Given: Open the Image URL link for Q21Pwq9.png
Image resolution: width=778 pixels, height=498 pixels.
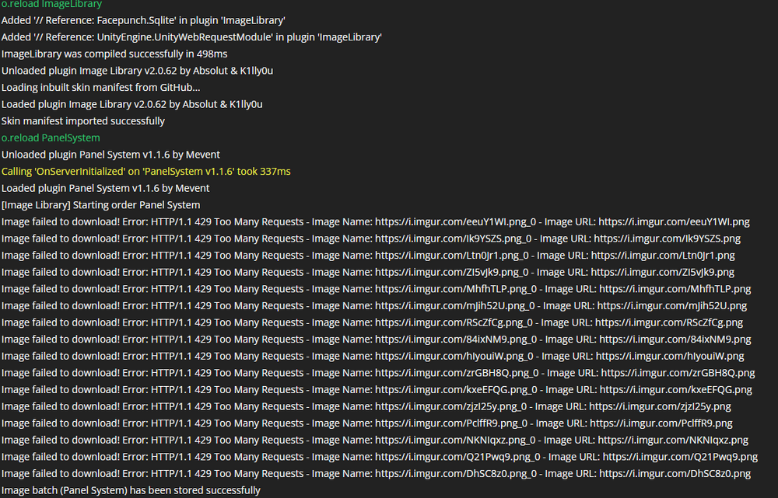Looking at the screenshot, I should (680, 457).
